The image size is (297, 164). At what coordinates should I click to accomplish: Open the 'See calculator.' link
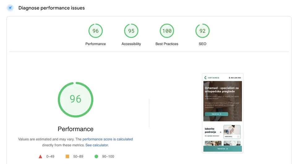tap(97, 145)
